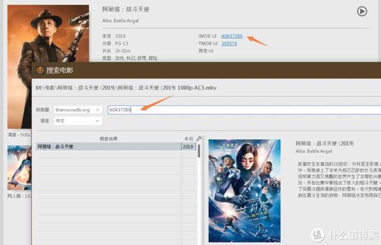Screen dimensions: 381x245
Task: Click the title 阿丽塔：战斗天使 in main window
Action: point(126,10)
